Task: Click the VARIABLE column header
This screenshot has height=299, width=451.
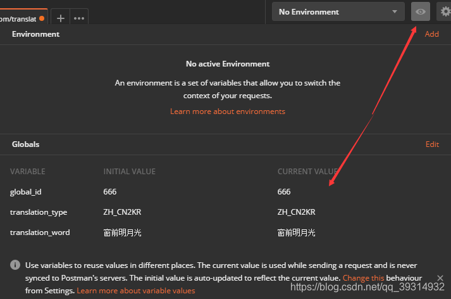Action: click(28, 172)
